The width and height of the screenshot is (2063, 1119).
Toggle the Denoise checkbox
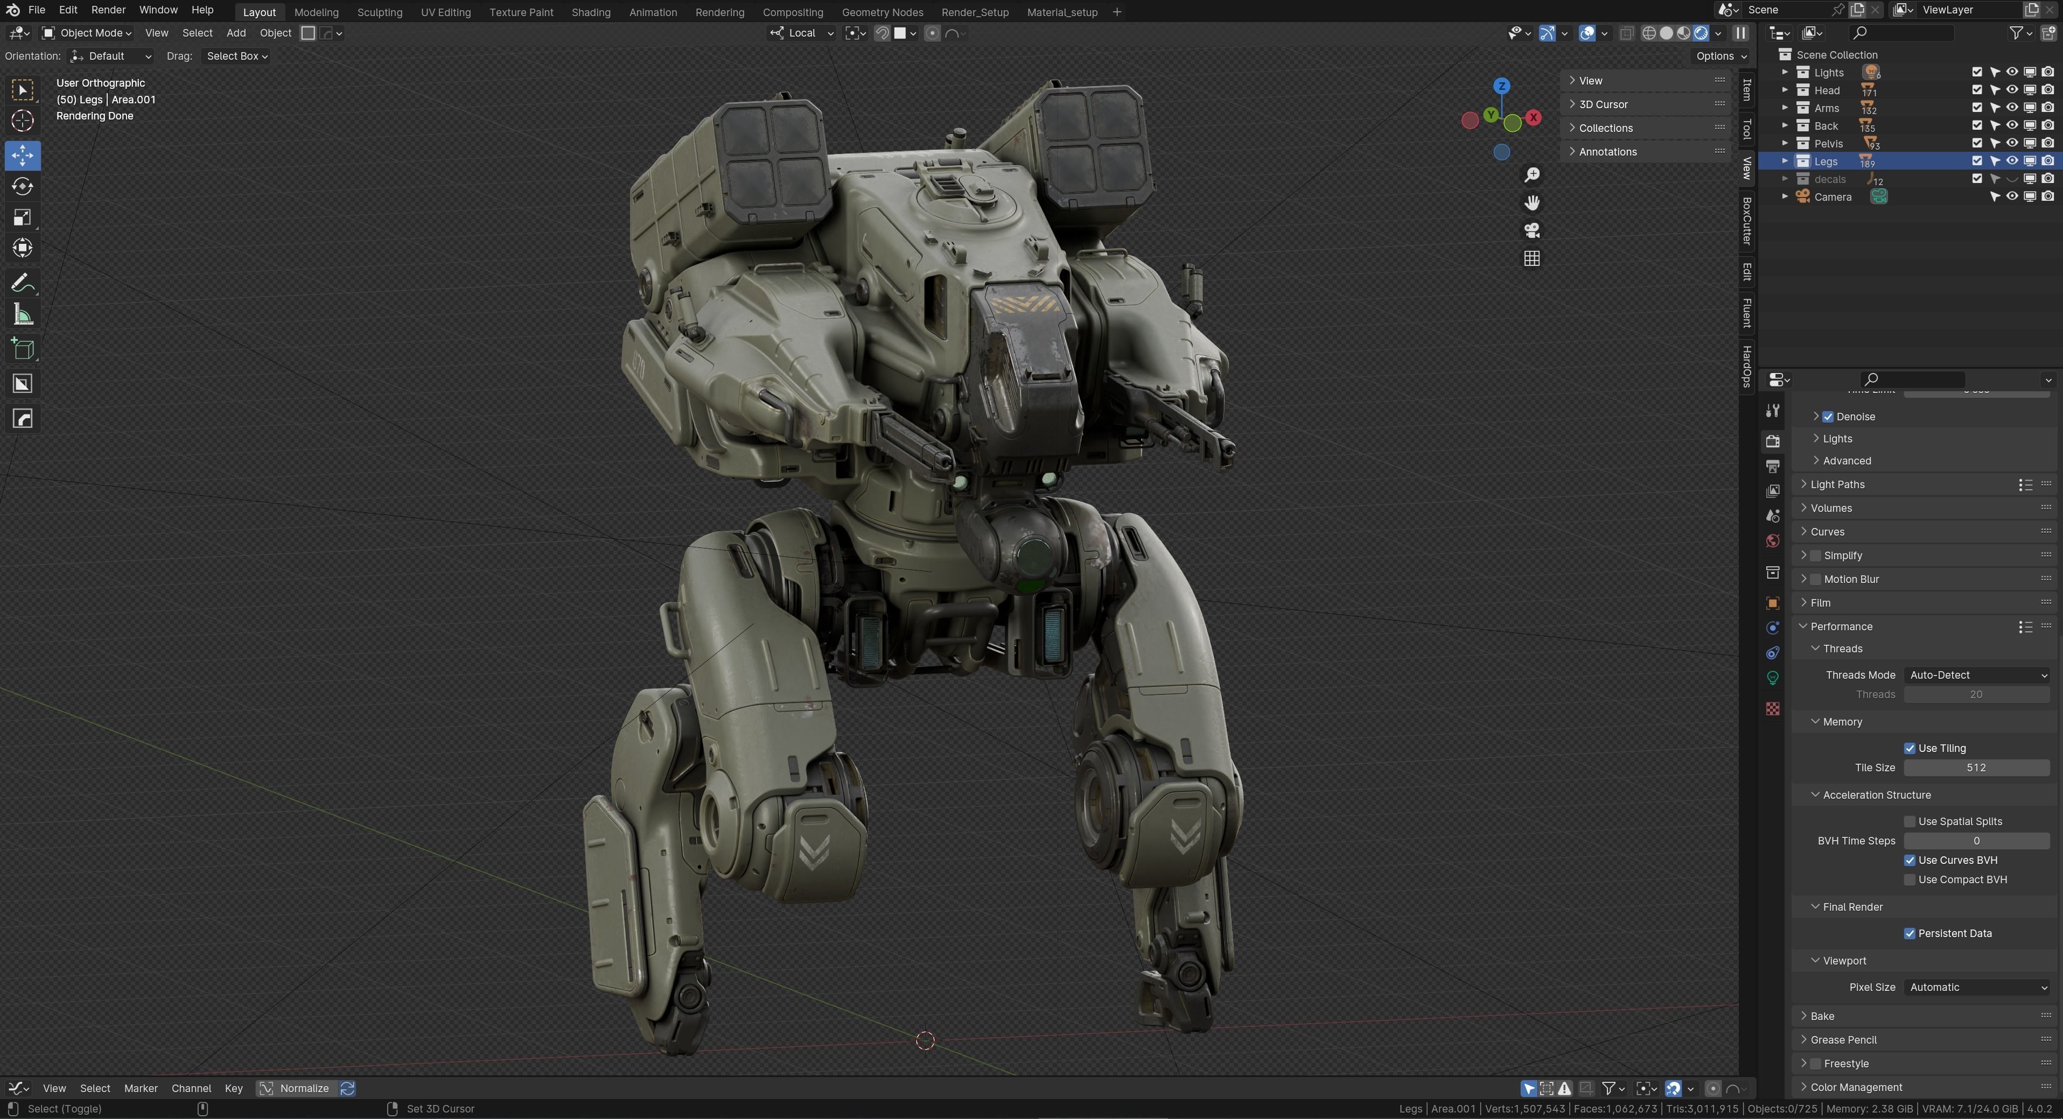1828,417
